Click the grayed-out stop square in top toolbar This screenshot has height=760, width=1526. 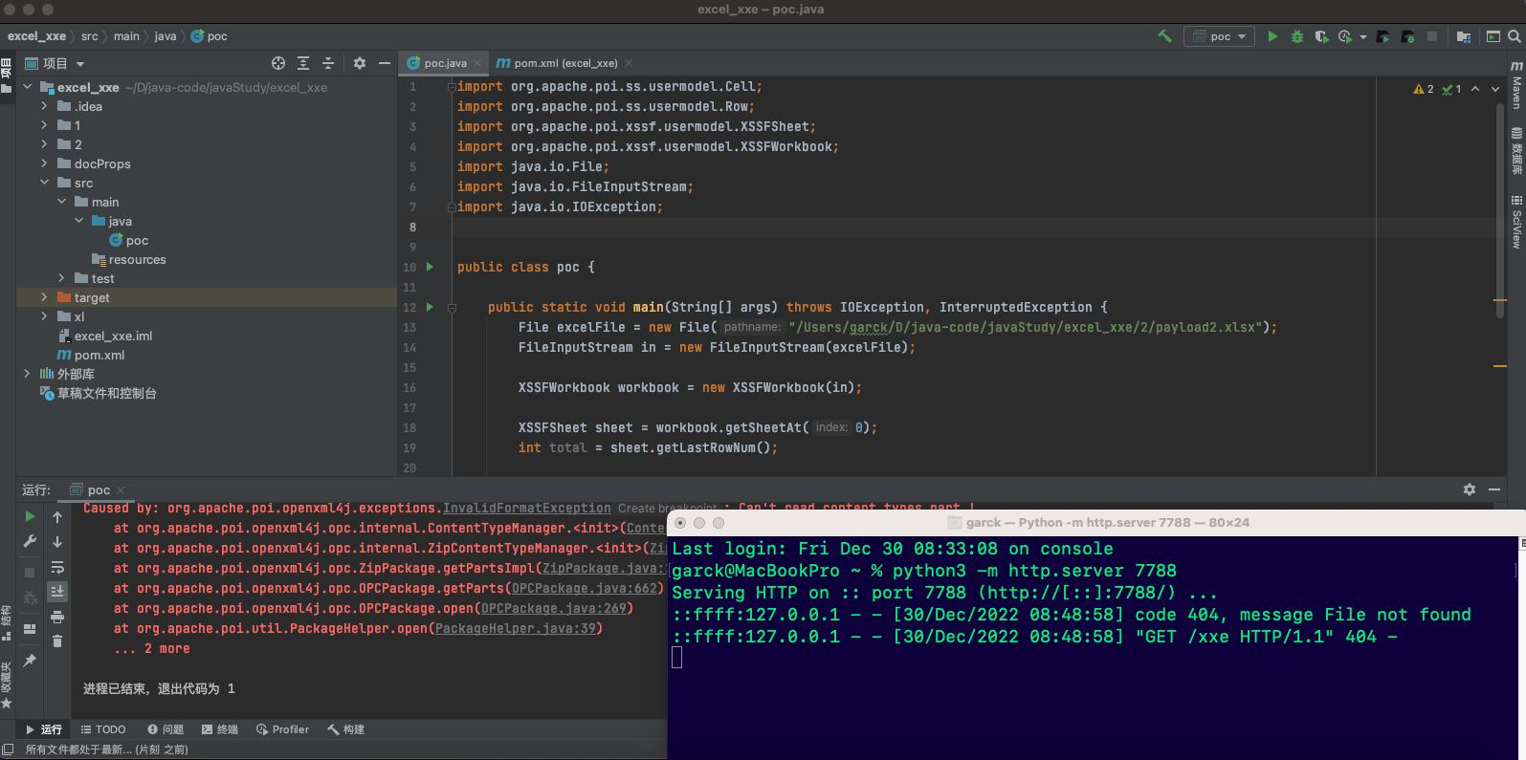coord(1432,36)
